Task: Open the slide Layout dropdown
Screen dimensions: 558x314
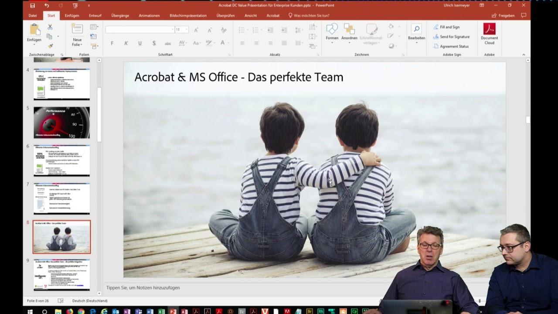Action: [94, 27]
